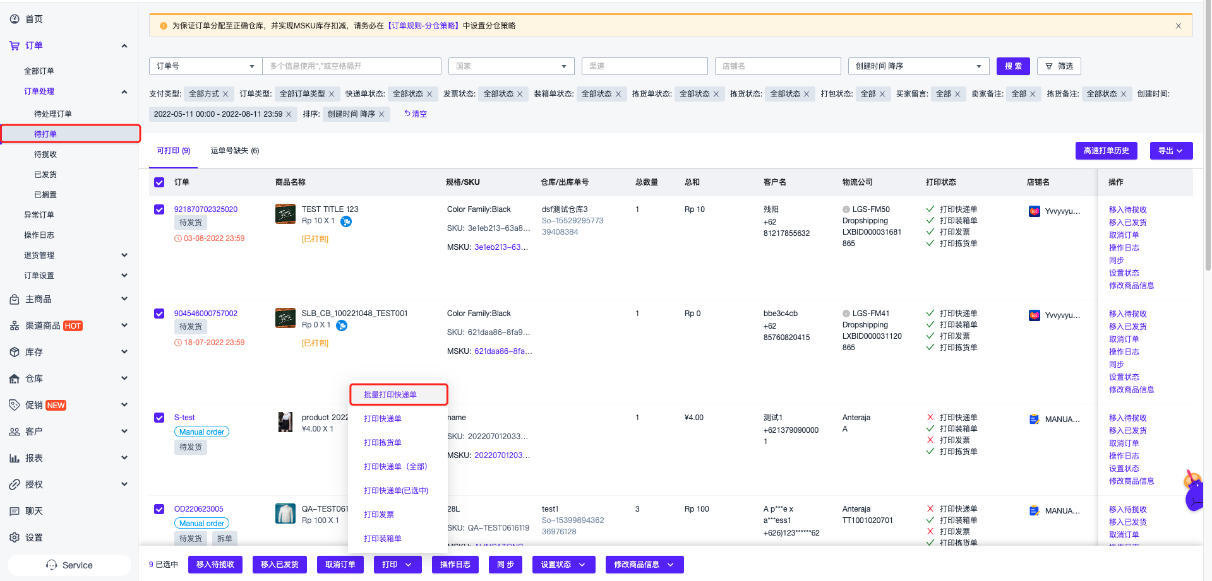Click the 报表 chart icon
The height and width of the screenshot is (581, 1212).
point(15,458)
